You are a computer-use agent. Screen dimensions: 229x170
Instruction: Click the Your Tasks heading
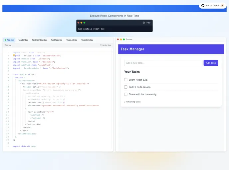132,72
